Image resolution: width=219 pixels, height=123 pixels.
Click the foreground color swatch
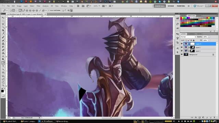[2, 91]
